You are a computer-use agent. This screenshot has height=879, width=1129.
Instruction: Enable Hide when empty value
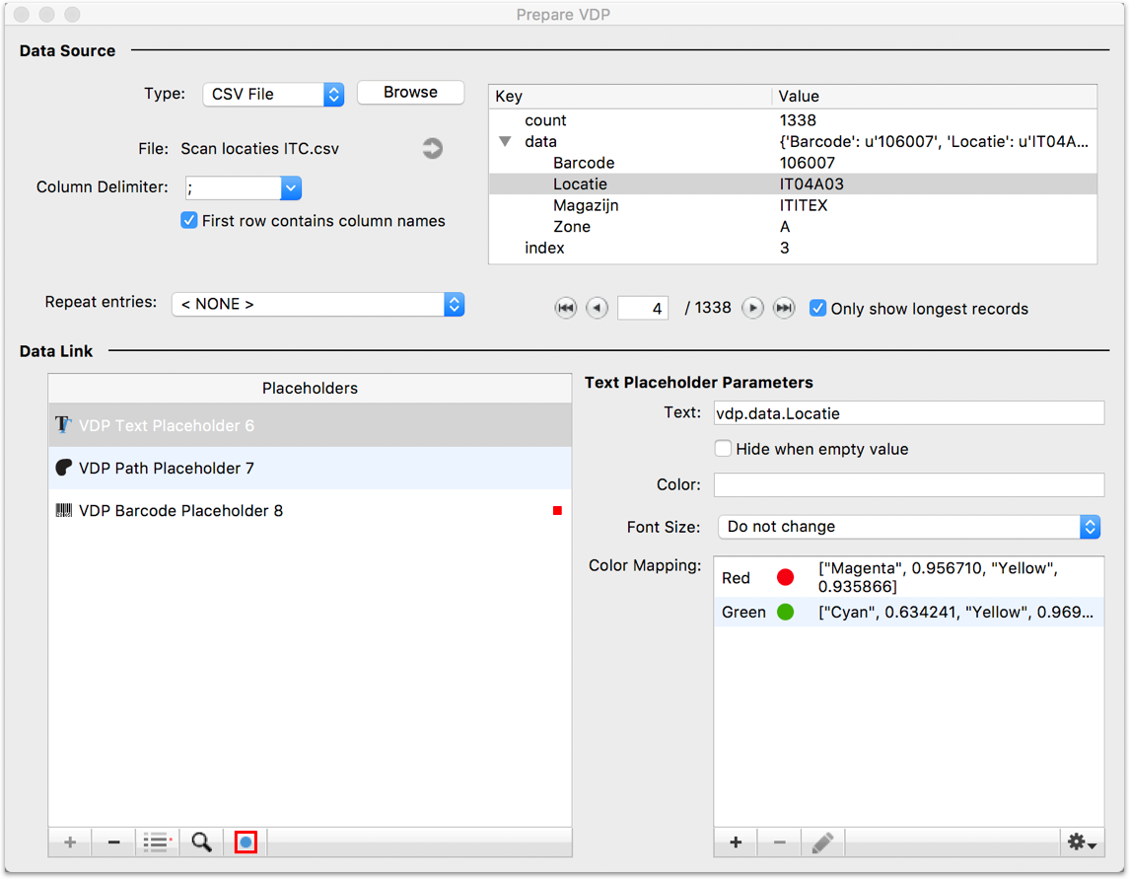(724, 449)
